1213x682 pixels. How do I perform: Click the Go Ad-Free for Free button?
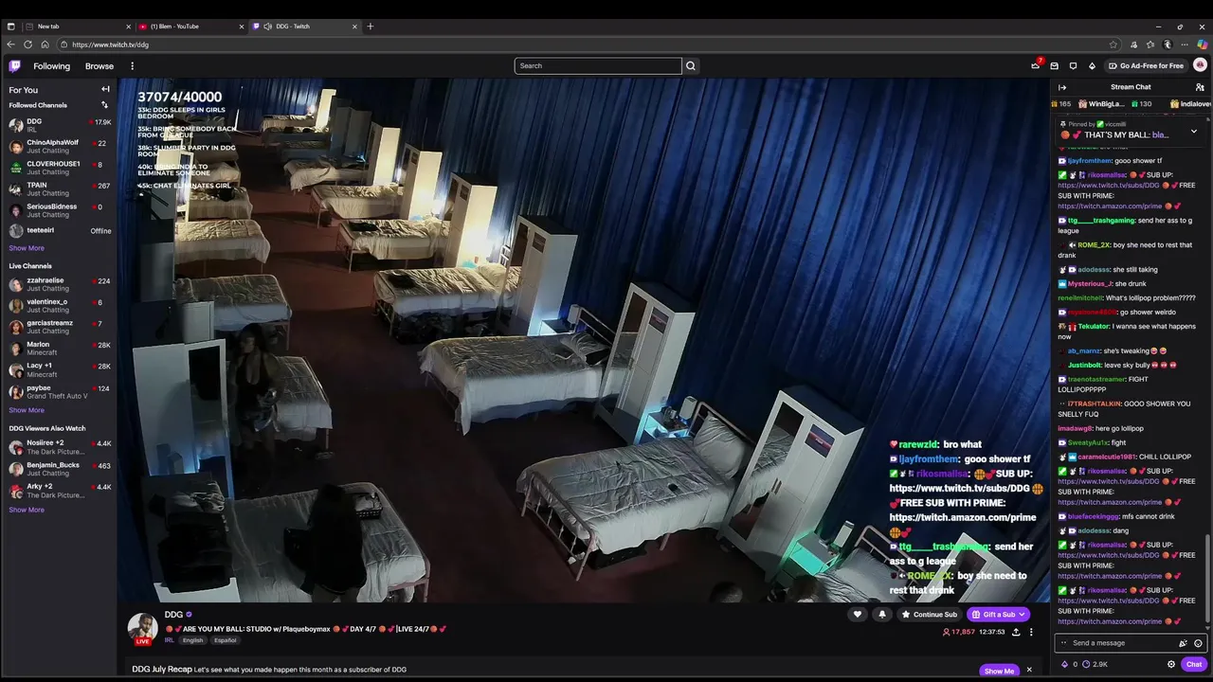[1146, 65]
